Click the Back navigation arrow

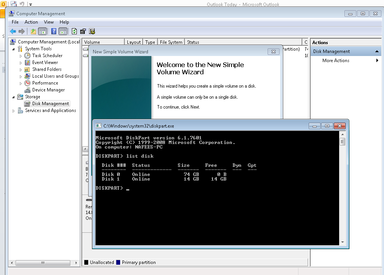pyautogui.click(x=13, y=31)
